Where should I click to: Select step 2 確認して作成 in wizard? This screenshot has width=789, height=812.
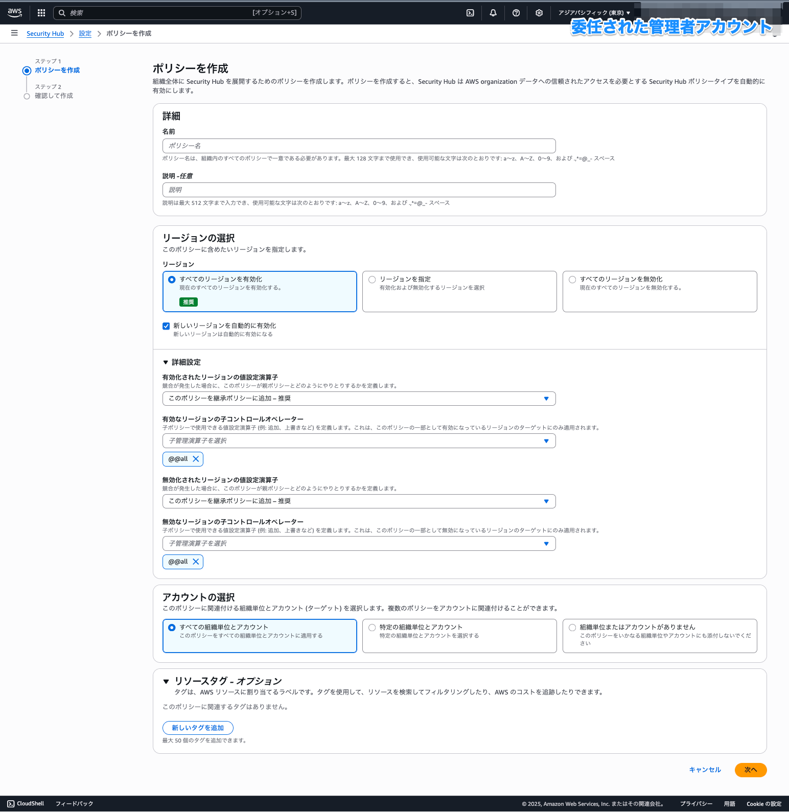(54, 96)
